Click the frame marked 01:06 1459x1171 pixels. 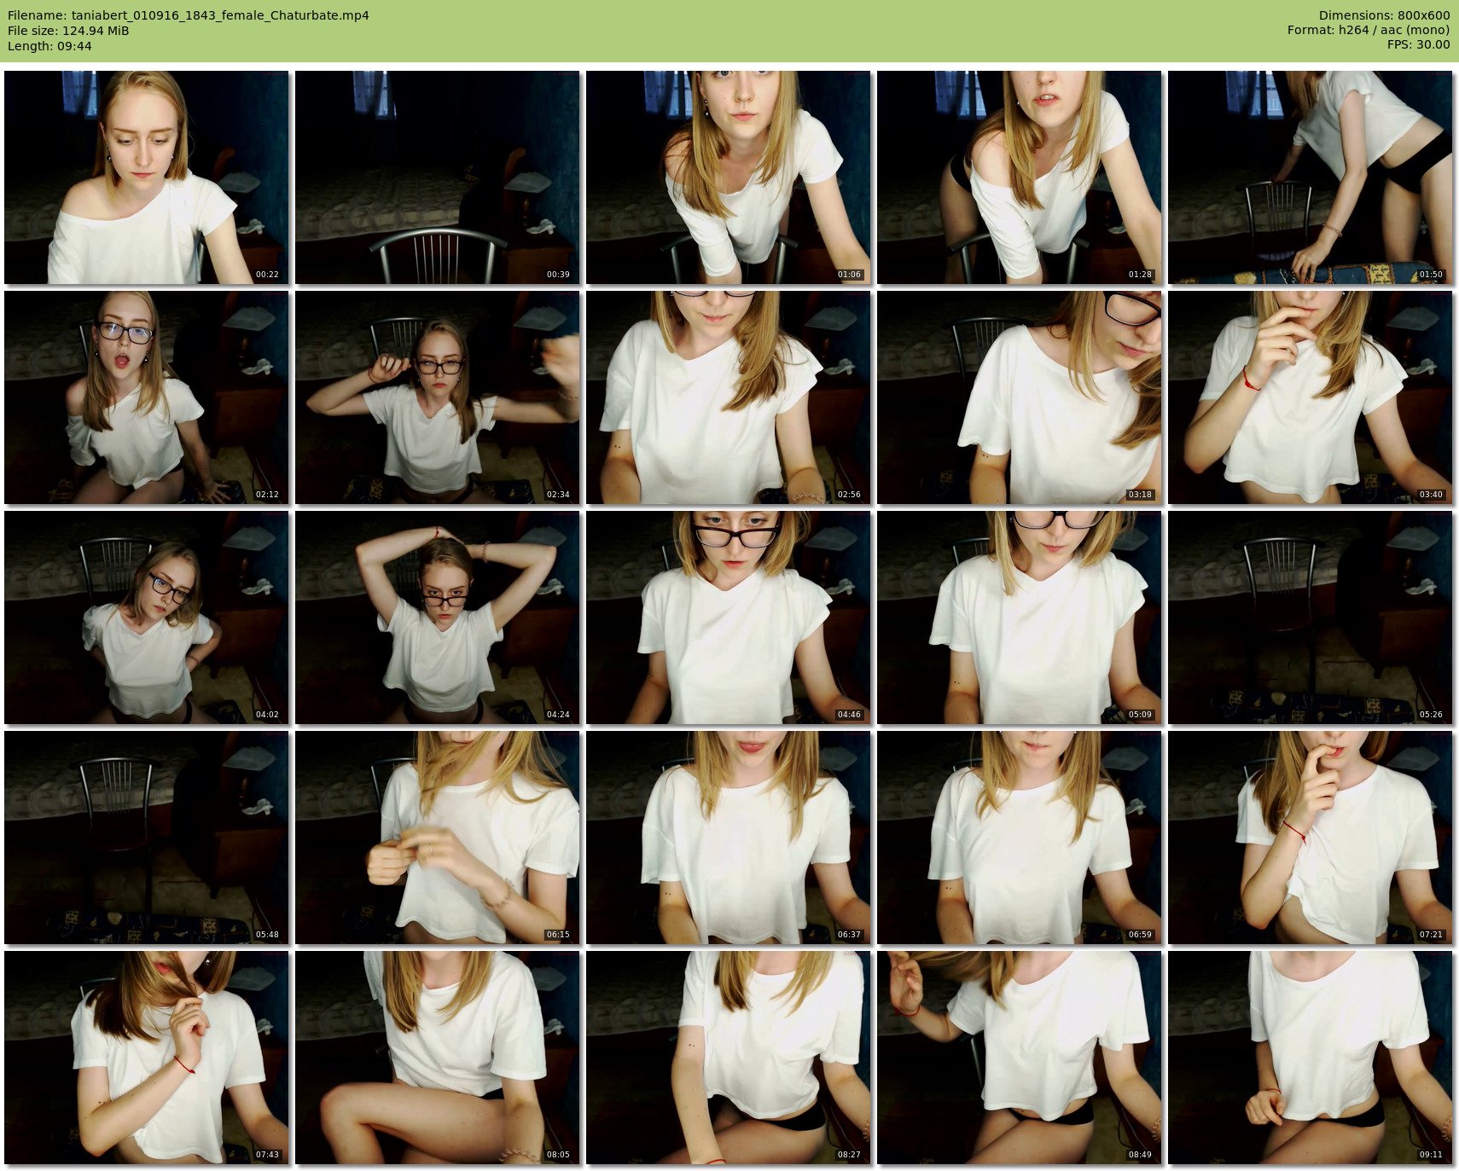[x=728, y=177]
